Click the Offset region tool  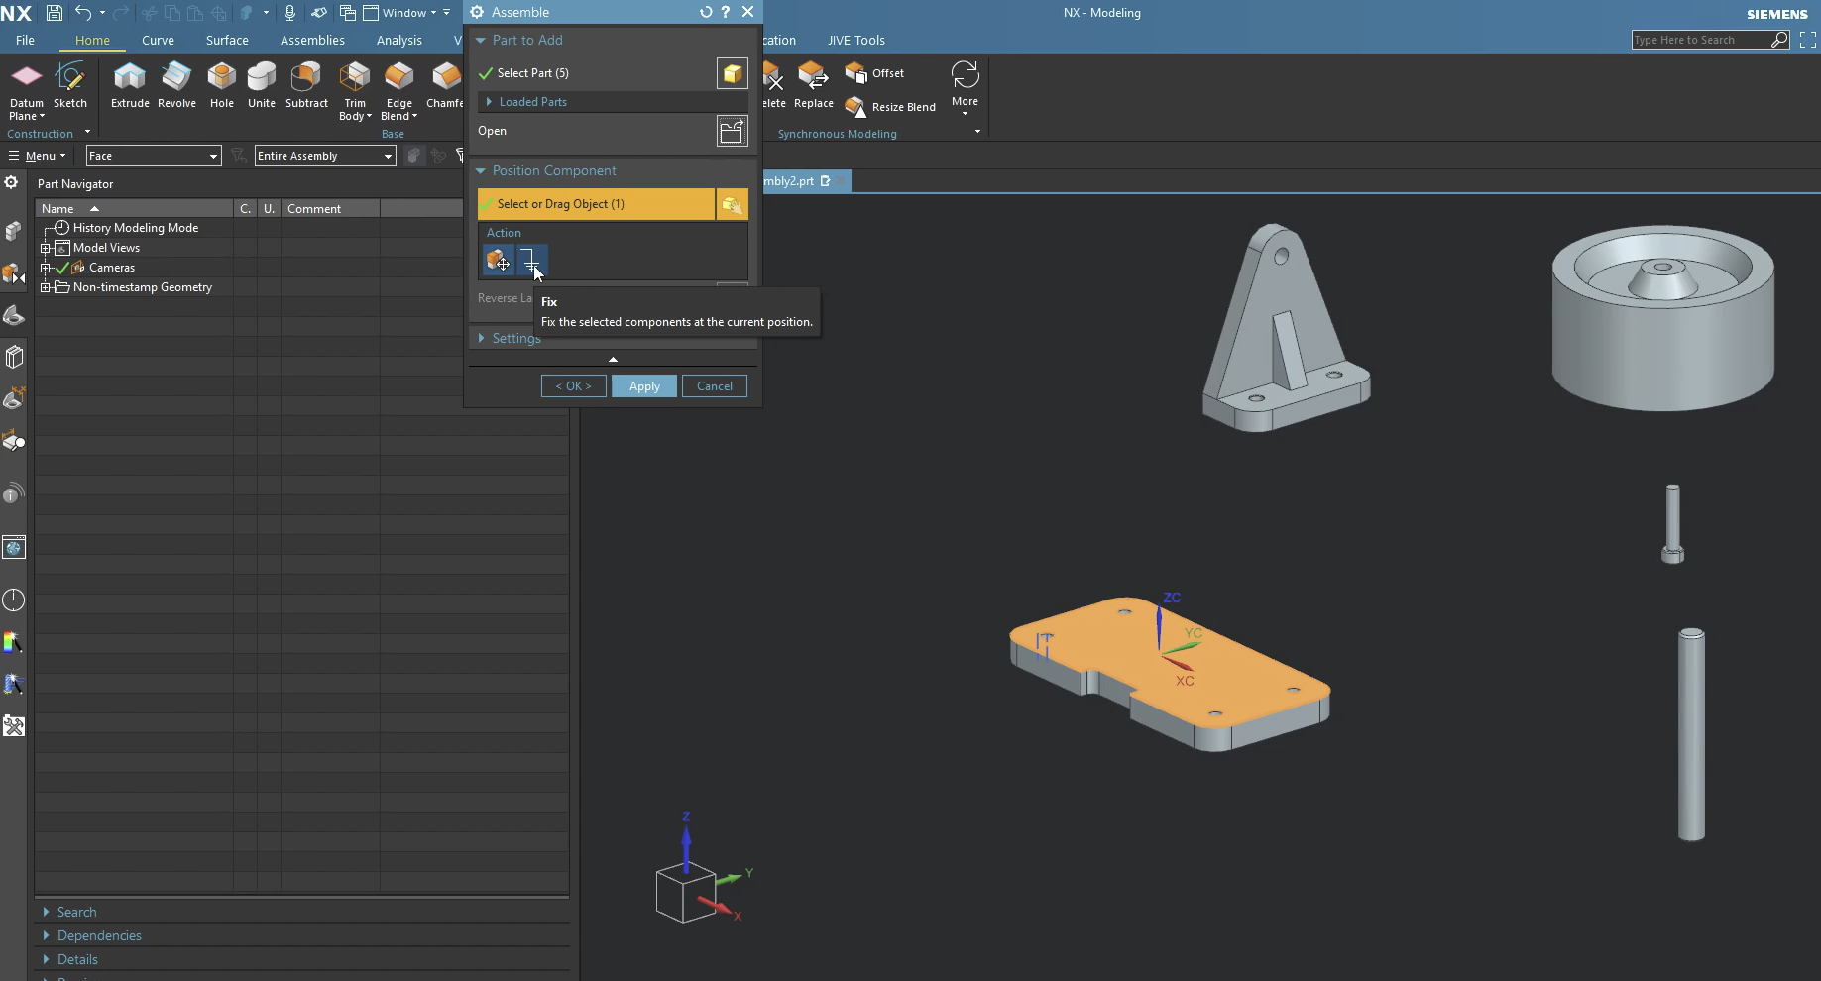(x=874, y=73)
